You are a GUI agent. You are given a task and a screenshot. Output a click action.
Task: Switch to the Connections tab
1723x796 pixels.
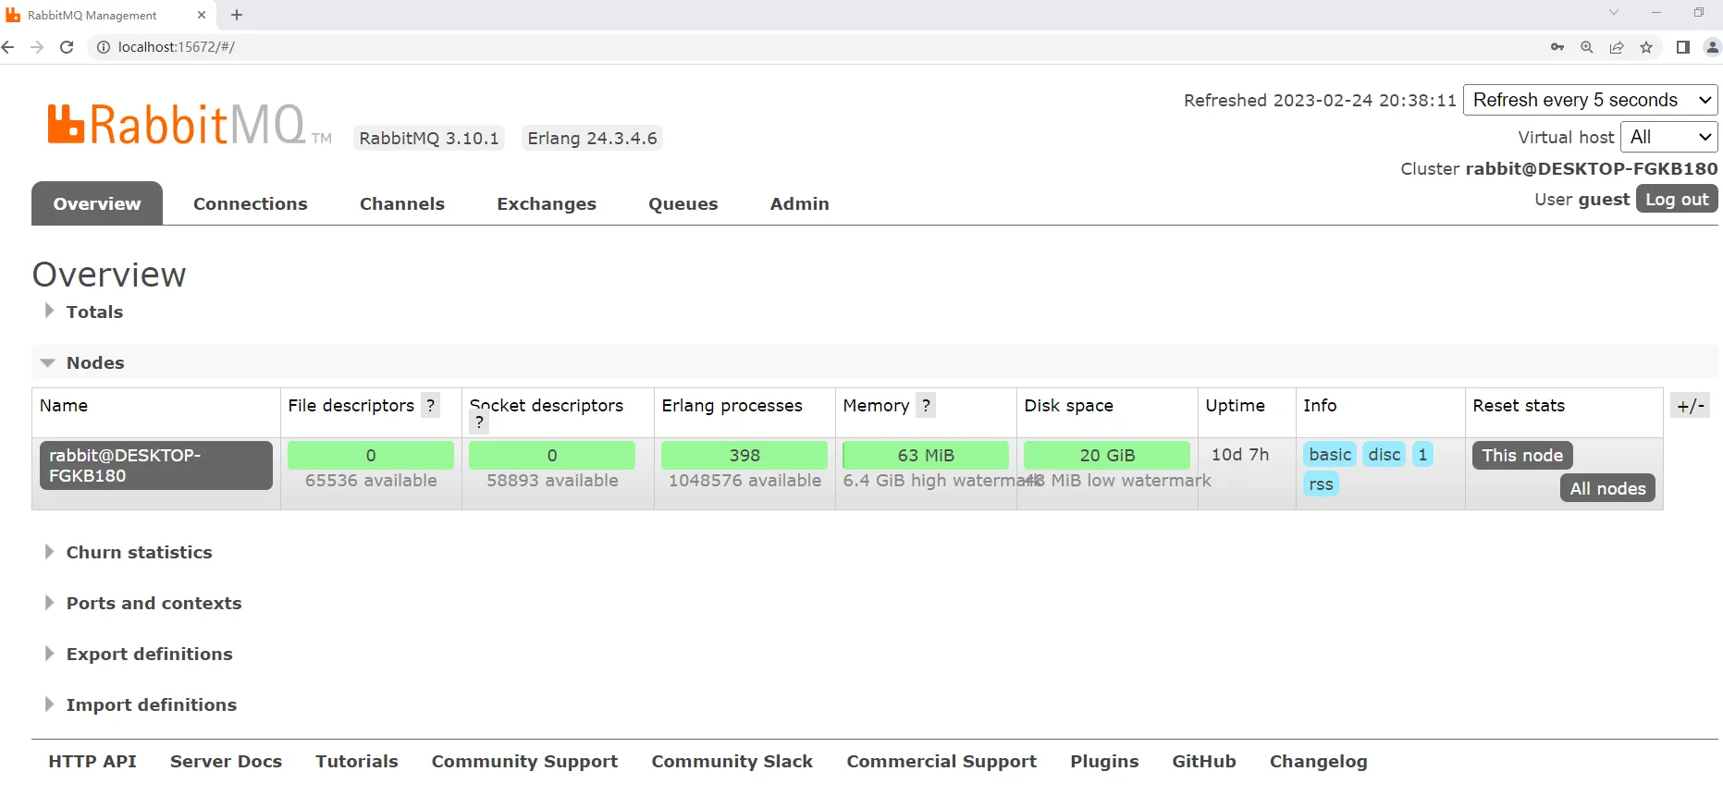tap(251, 203)
